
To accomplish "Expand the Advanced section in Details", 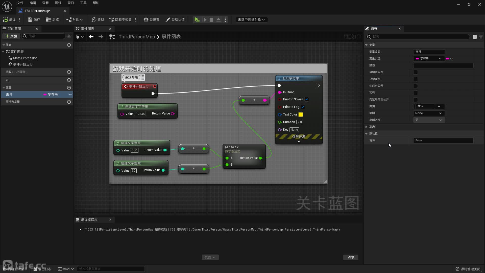I will [366, 127].
